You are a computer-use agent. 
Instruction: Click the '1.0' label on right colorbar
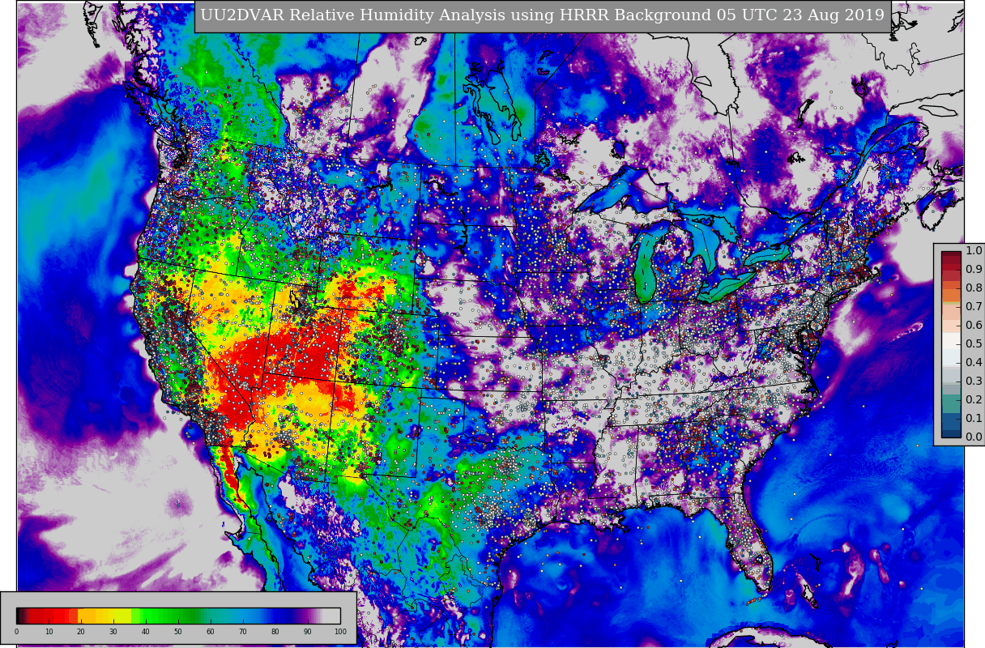[x=974, y=251]
